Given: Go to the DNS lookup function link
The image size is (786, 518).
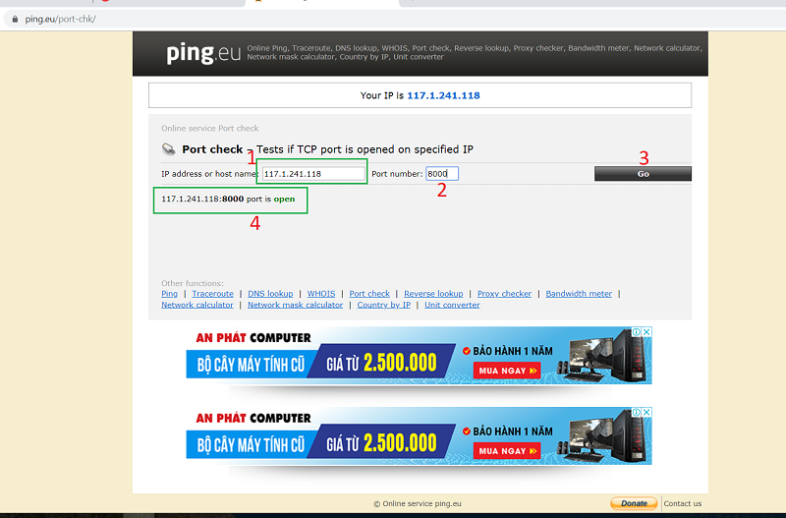Looking at the screenshot, I should pyautogui.click(x=270, y=294).
